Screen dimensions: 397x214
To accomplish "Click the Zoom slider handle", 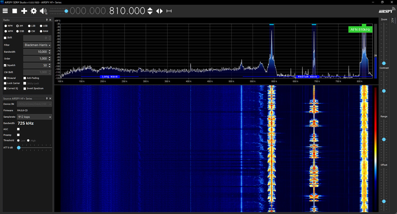I will click(x=384, y=63).
